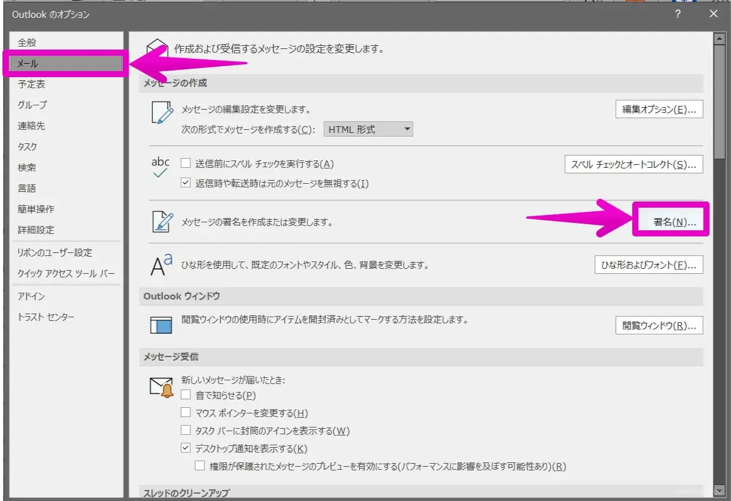Open 検索 options category
This screenshot has width=731, height=501.
[x=66, y=167]
